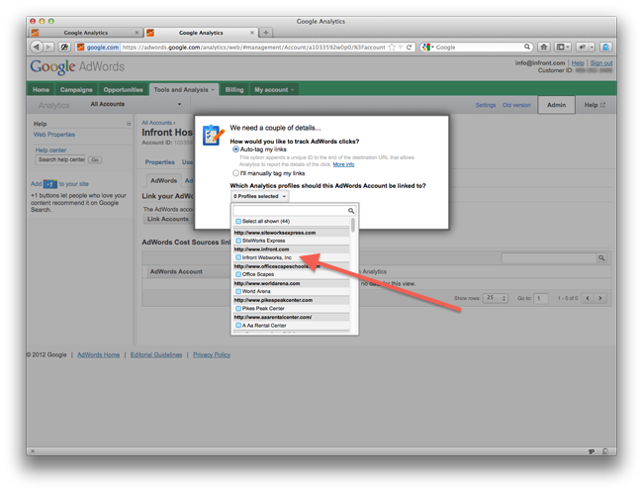Click the browser back arrow
Image resolution: width=643 pixels, height=492 pixels.
pos(37,48)
